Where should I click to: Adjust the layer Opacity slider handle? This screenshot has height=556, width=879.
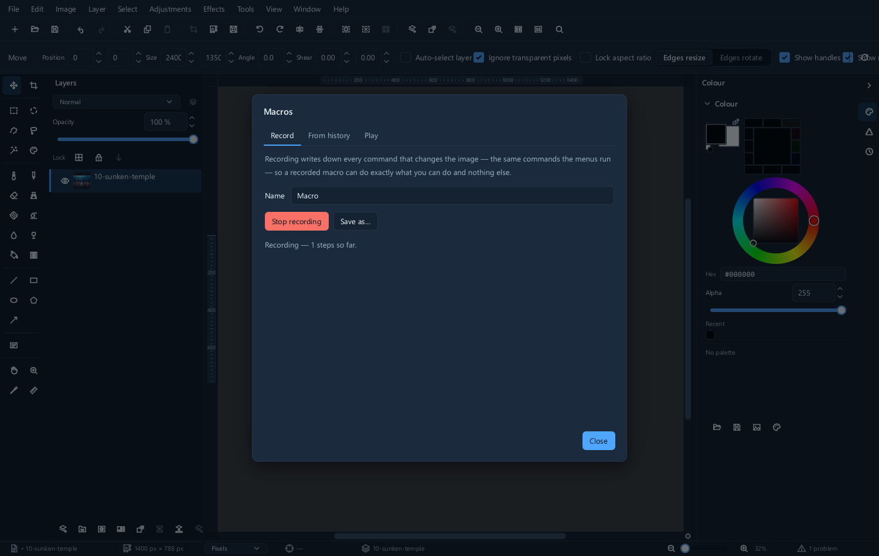tap(193, 139)
